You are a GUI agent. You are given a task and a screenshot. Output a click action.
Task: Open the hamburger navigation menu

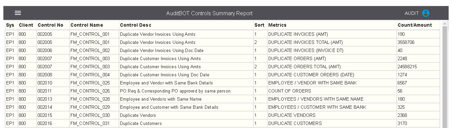click(x=18, y=13)
